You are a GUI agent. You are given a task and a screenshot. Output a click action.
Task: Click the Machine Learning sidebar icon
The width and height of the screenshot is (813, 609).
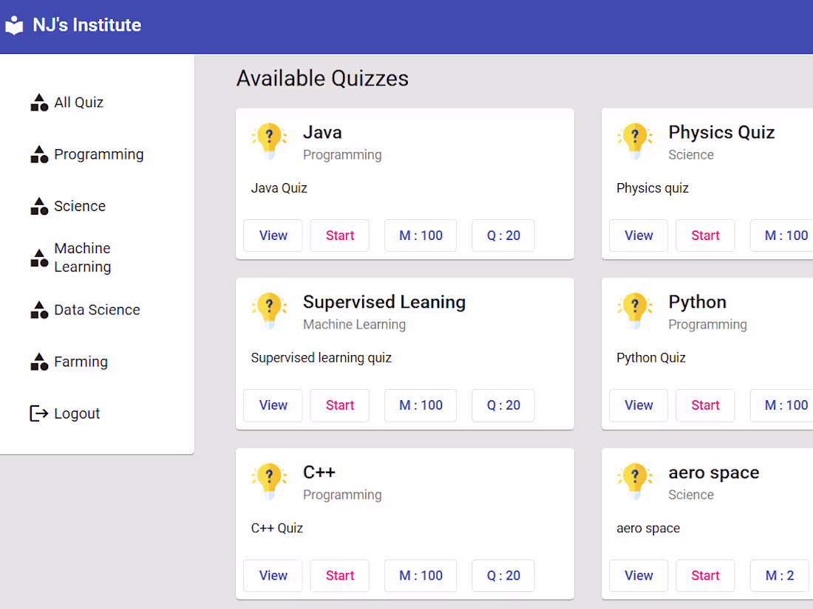[x=38, y=257]
